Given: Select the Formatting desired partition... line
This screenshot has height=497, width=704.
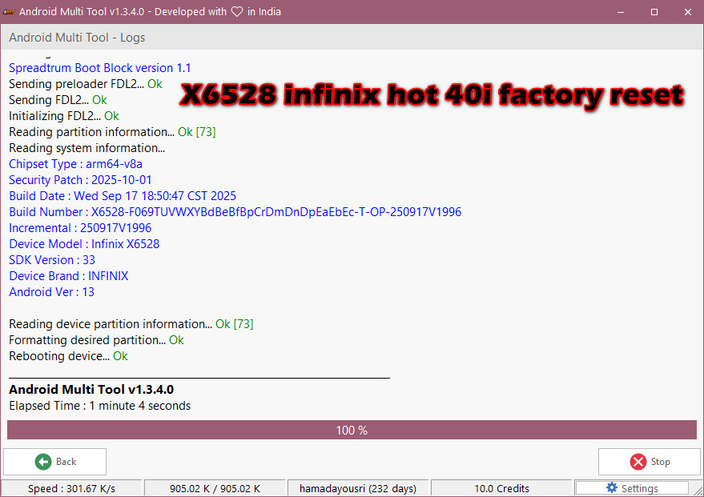Looking at the screenshot, I should [x=97, y=340].
